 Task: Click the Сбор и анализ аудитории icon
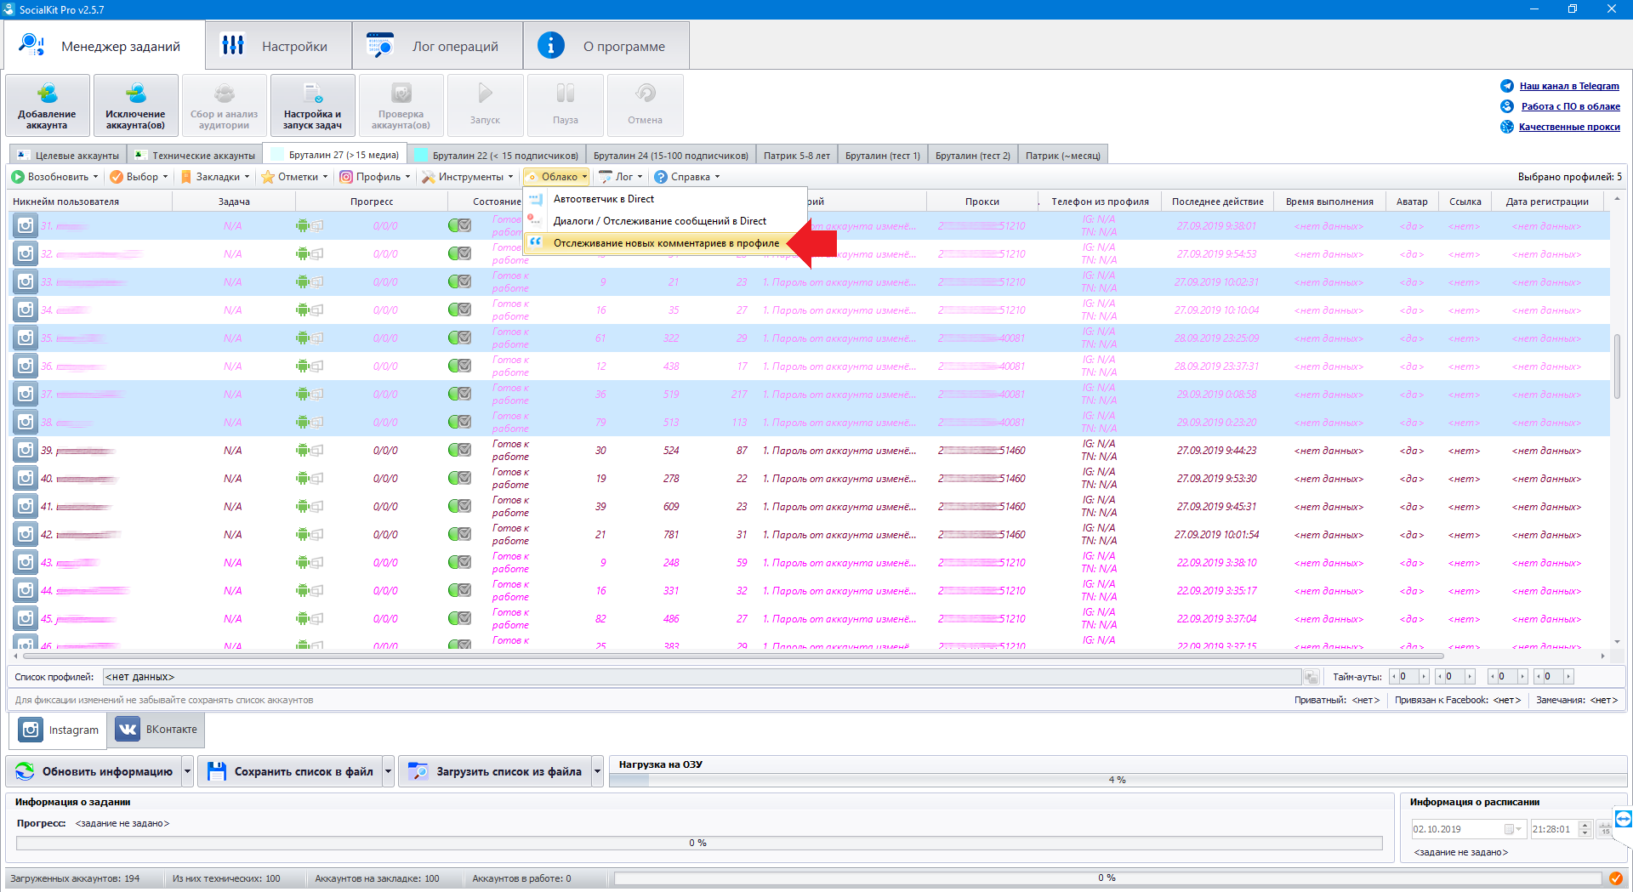point(225,94)
